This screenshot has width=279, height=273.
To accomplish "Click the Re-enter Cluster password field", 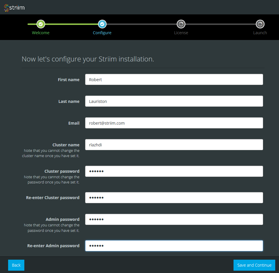I will [x=174, y=198].
